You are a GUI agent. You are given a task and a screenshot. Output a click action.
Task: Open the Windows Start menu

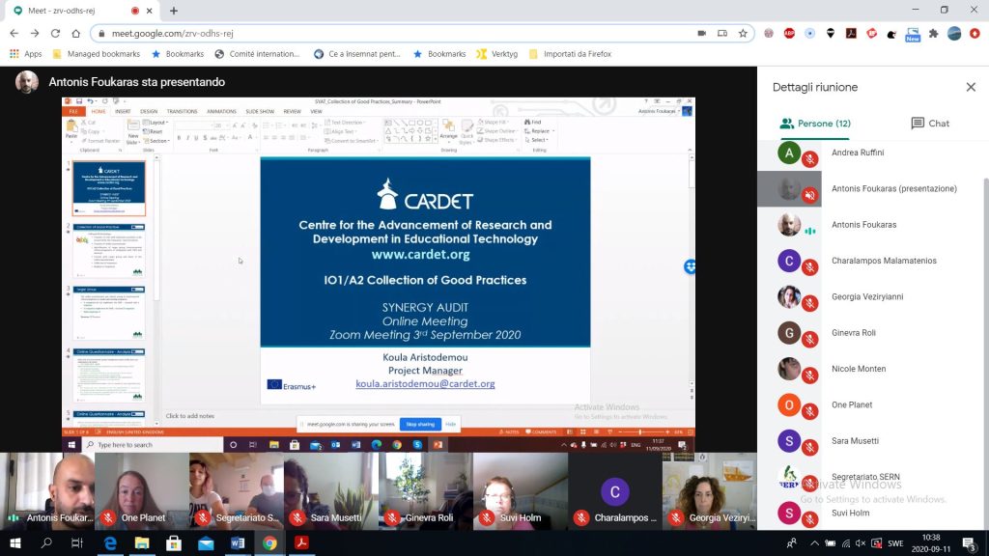tap(15, 542)
